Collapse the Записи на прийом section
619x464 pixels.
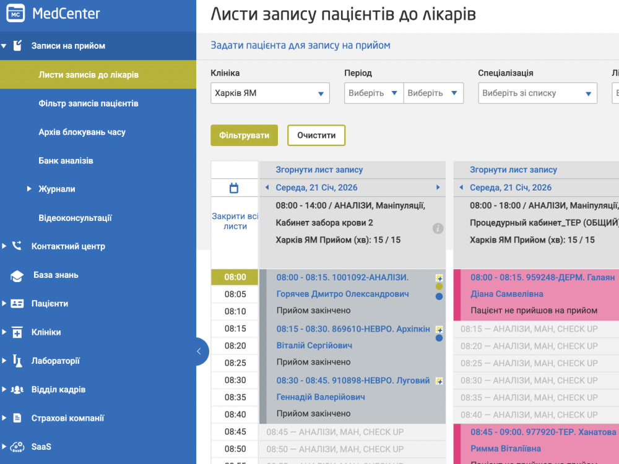[4, 46]
